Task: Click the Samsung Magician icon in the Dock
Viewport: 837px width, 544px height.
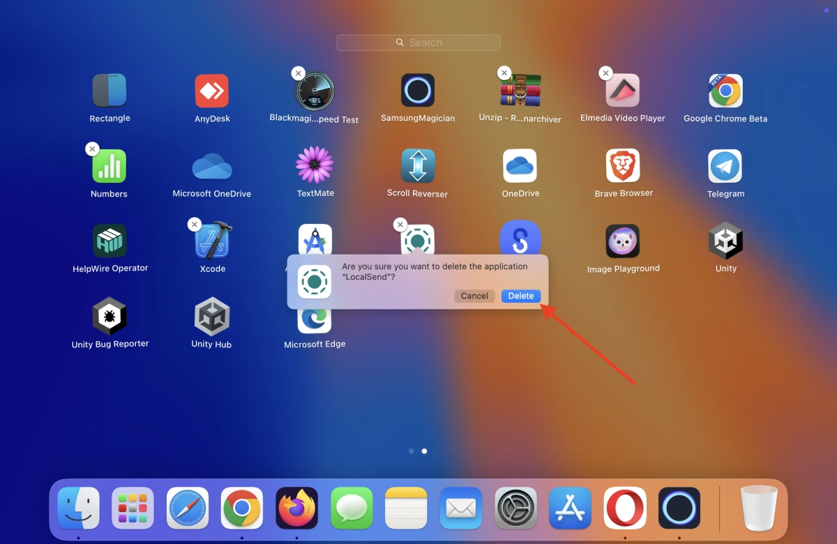Action: (679, 508)
